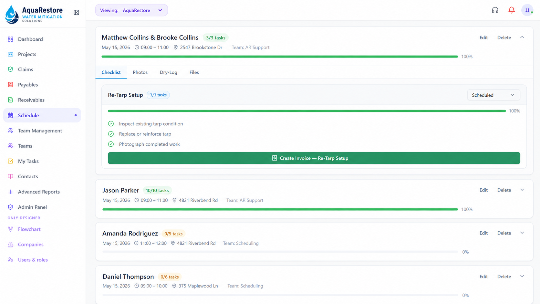
Task: Click the Teams icon in sidebar
Action: pyautogui.click(x=10, y=146)
